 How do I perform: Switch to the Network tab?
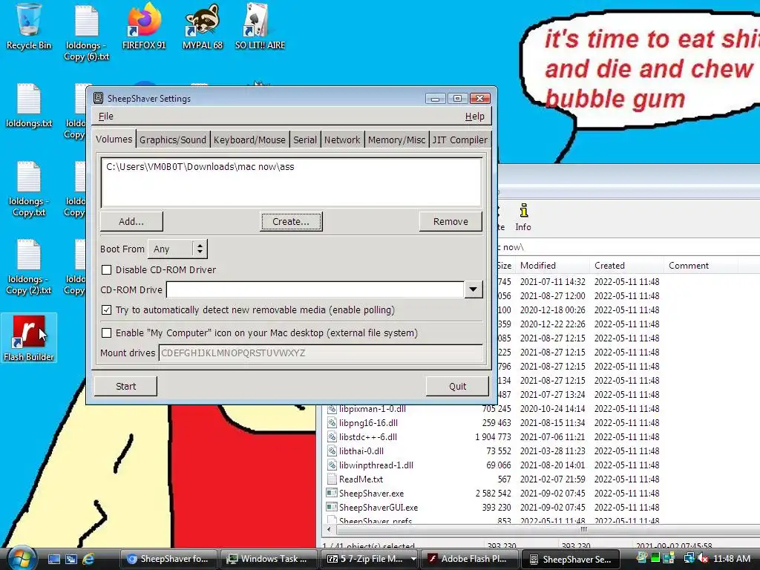(342, 140)
